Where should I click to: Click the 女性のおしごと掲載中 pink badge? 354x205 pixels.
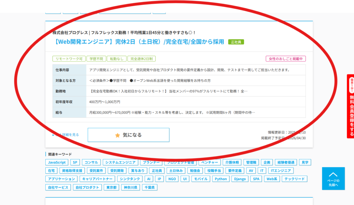pos(286,59)
